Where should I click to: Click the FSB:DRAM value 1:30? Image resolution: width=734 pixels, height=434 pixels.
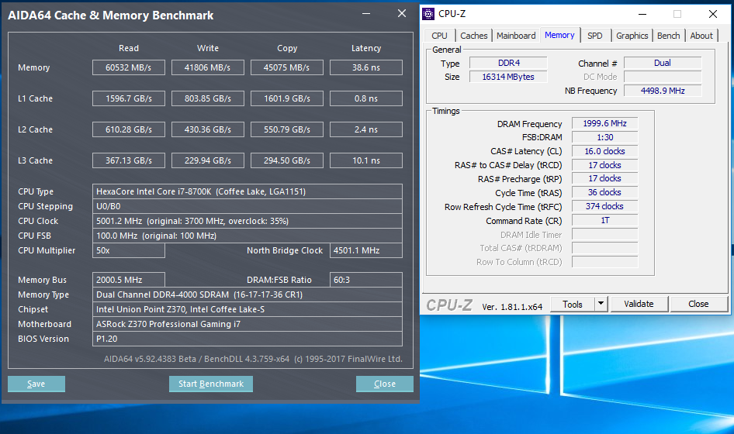[x=604, y=137]
